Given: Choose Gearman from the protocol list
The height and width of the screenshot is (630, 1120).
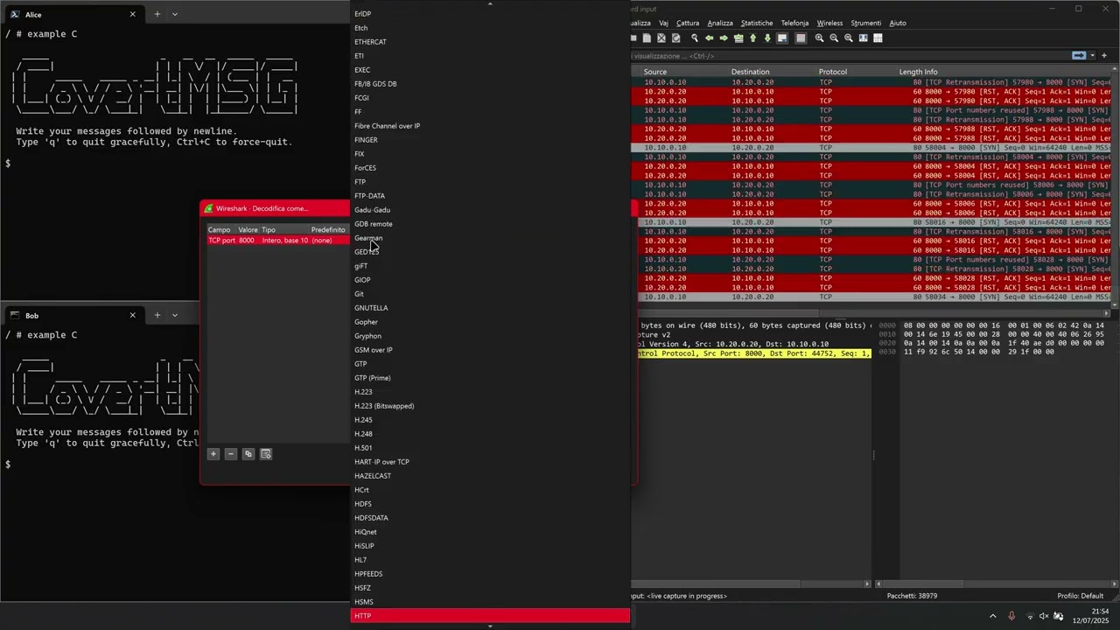Looking at the screenshot, I should 490,238.
